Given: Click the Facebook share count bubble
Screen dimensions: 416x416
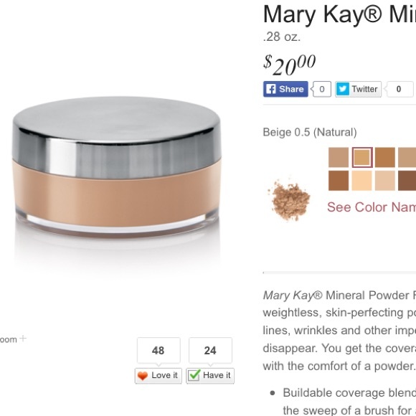Looking at the screenshot, I should point(321,89).
